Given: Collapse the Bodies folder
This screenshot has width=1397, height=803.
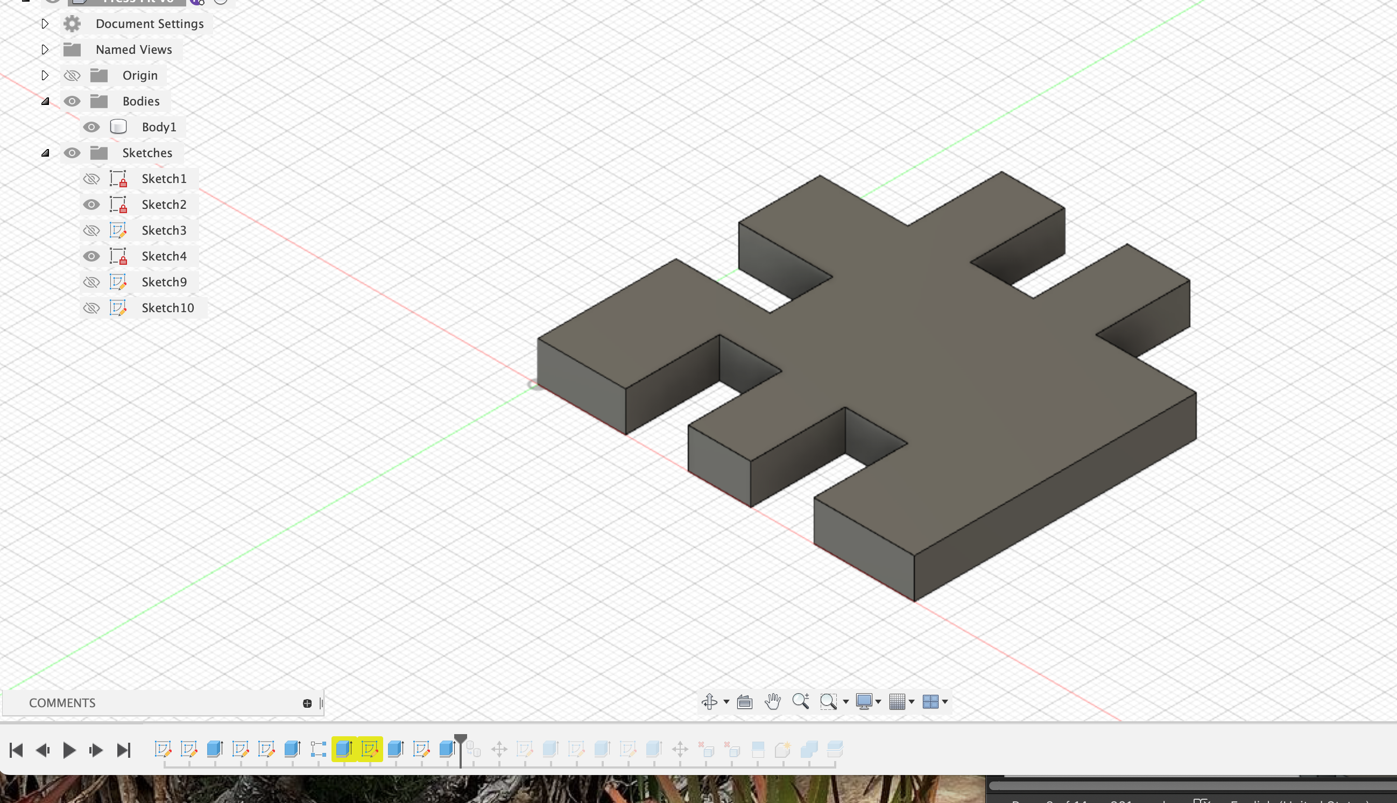Looking at the screenshot, I should [46, 101].
